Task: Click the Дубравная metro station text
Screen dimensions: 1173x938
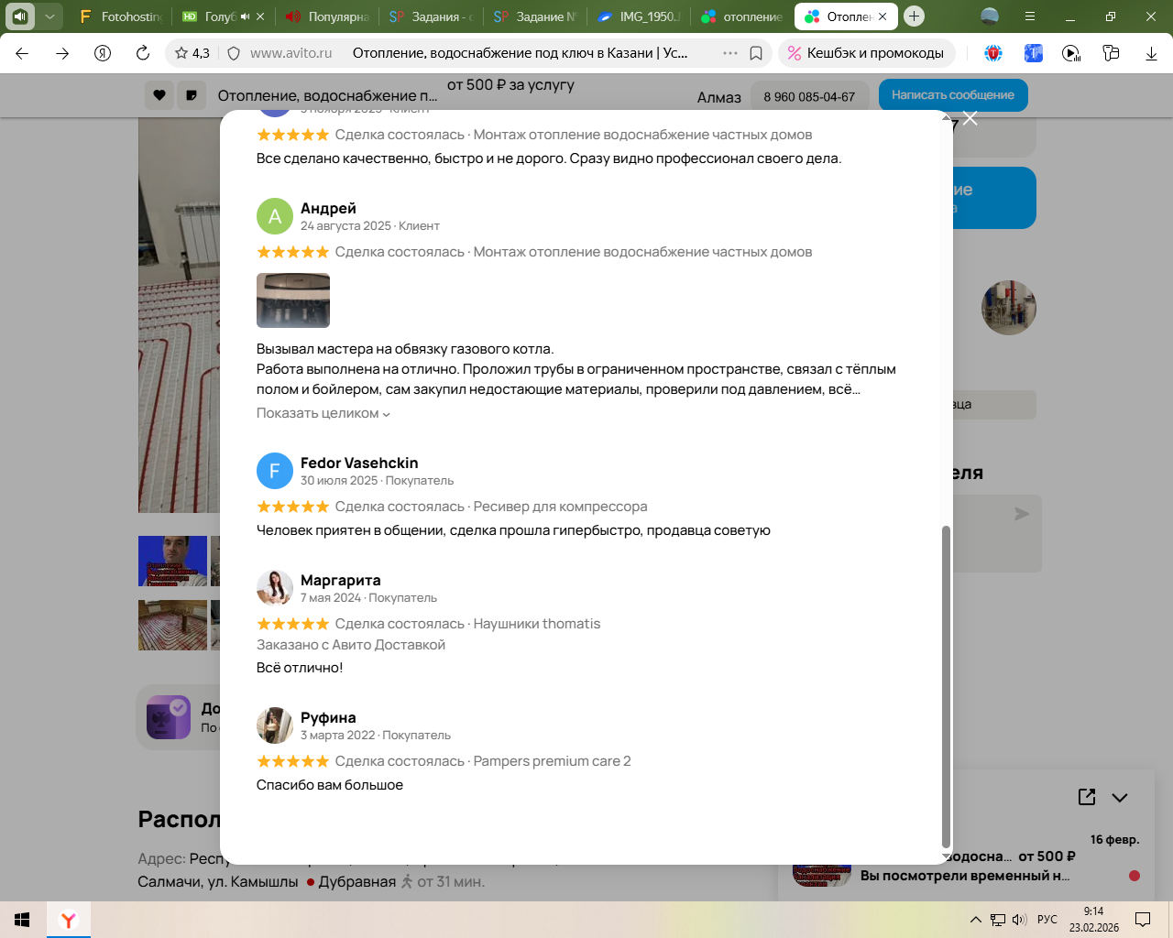Action: click(357, 881)
